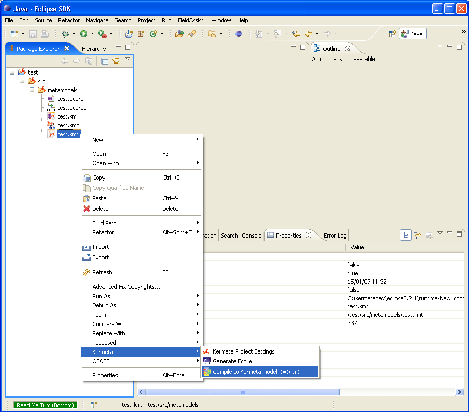
Task: Choose Generate Ecore in Kermeta submenu
Action: point(260,361)
